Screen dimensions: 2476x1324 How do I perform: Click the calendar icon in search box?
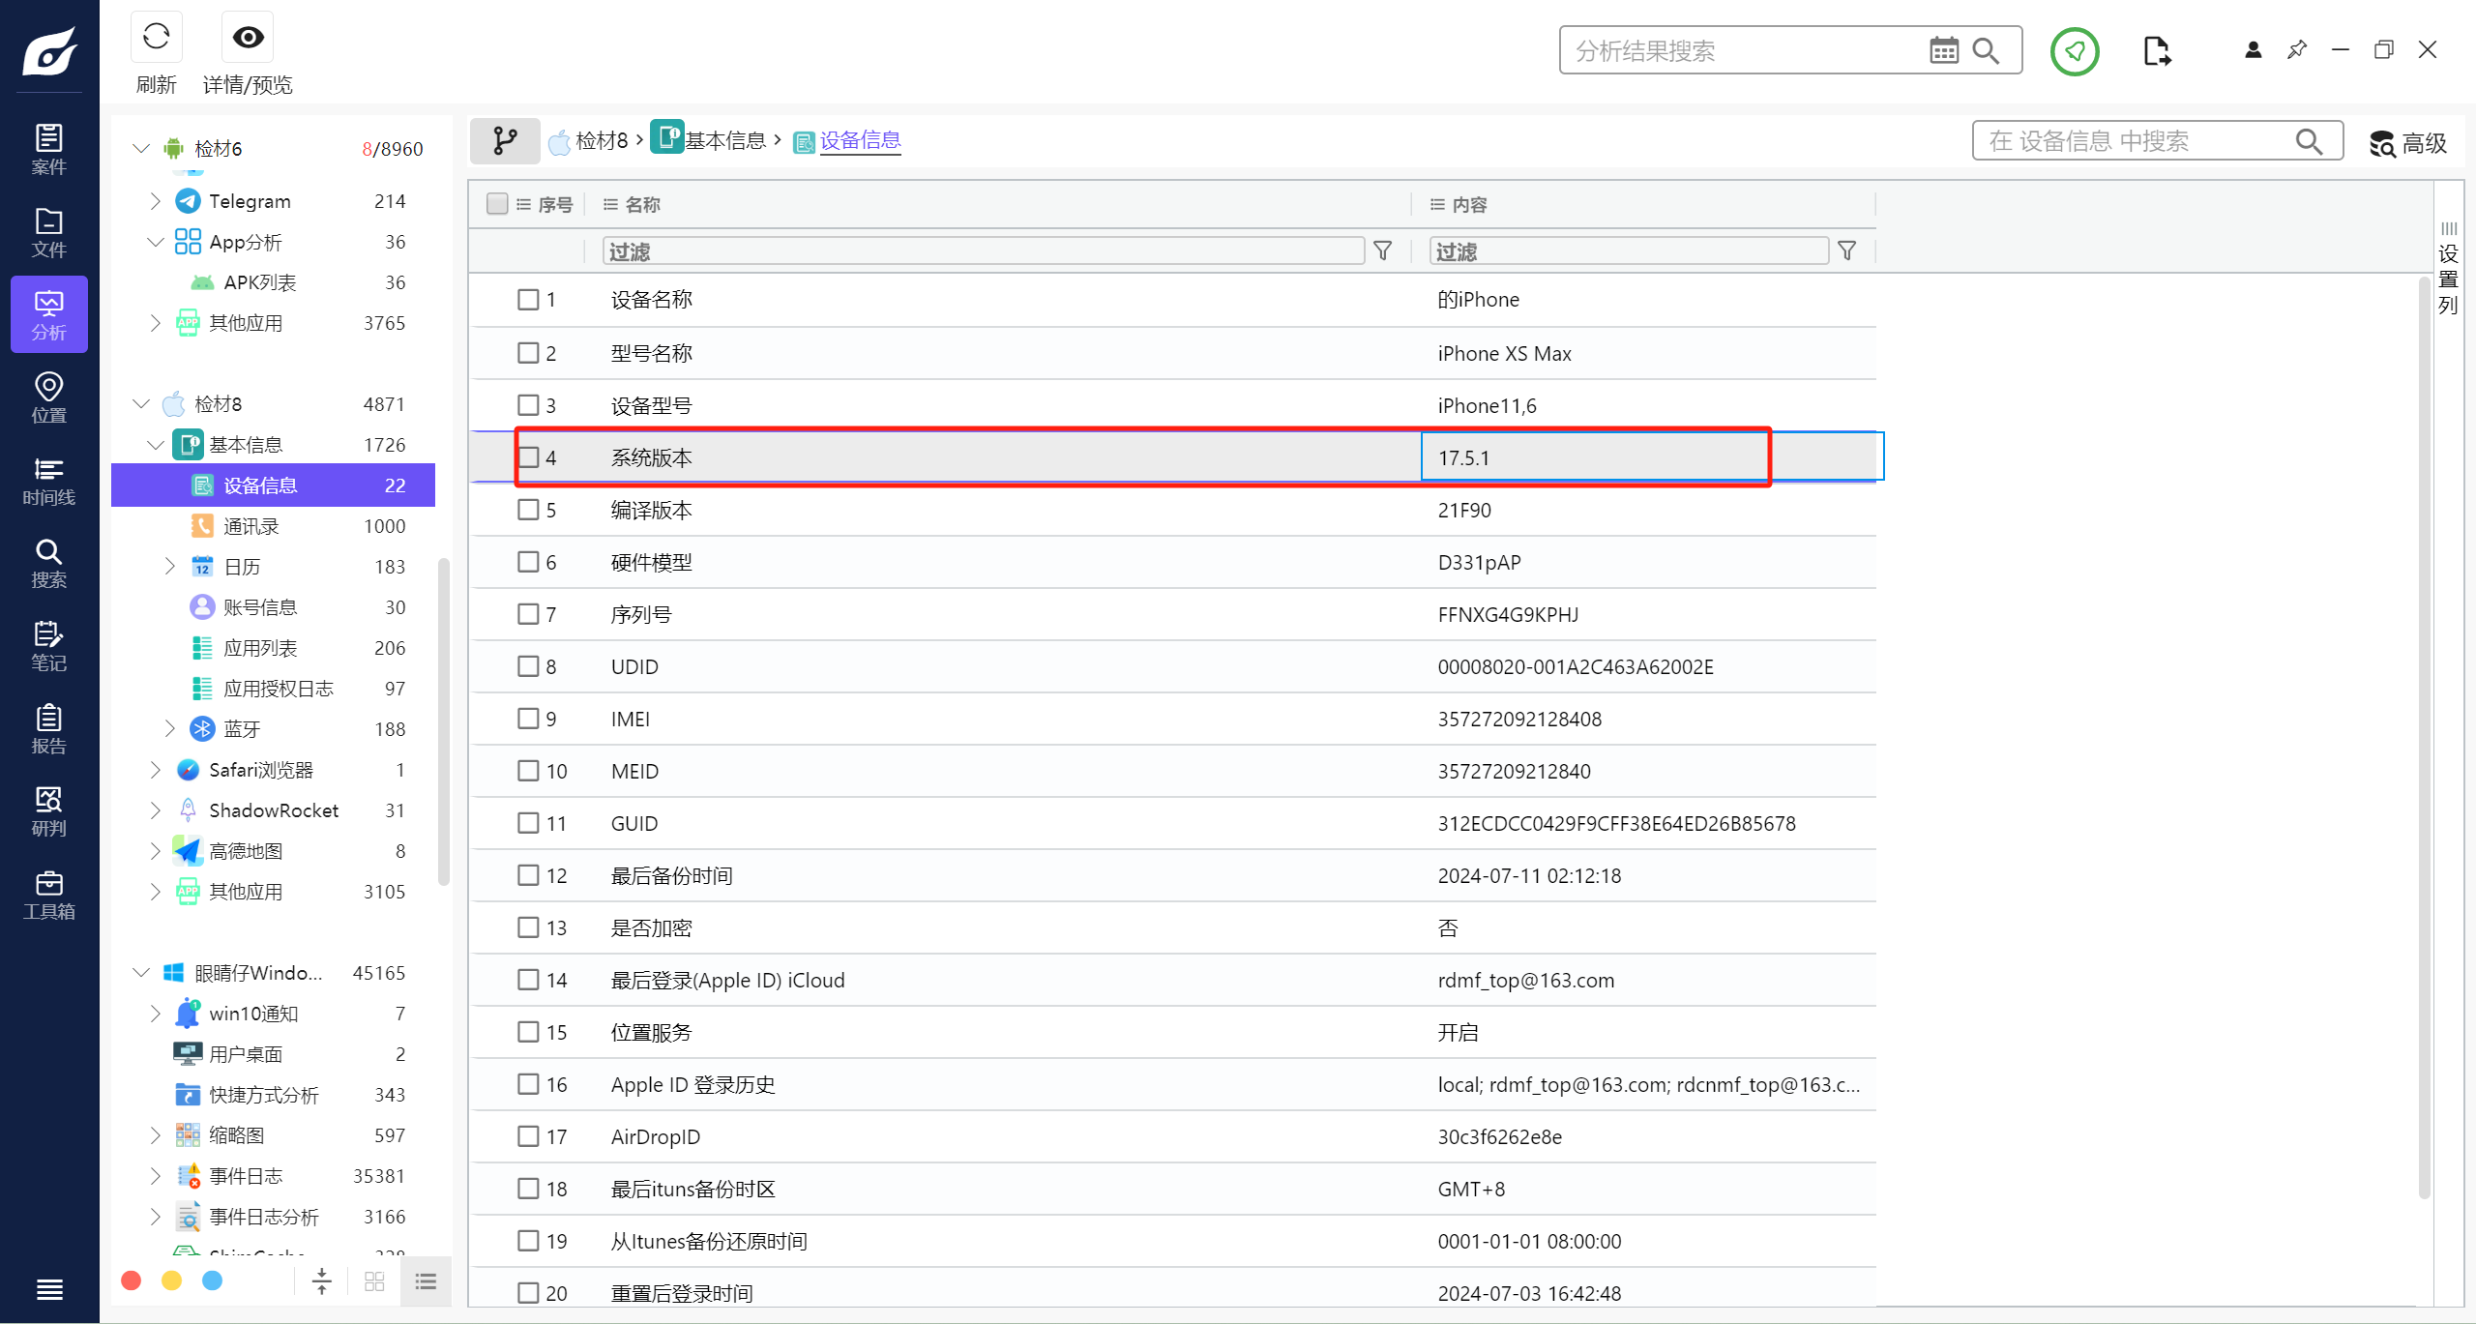tap(1943, 50)
